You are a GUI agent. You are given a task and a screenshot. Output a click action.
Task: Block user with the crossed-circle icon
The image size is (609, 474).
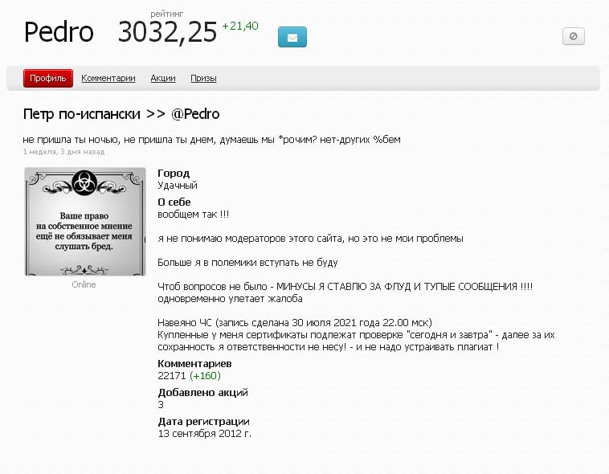tap(574, 36)
